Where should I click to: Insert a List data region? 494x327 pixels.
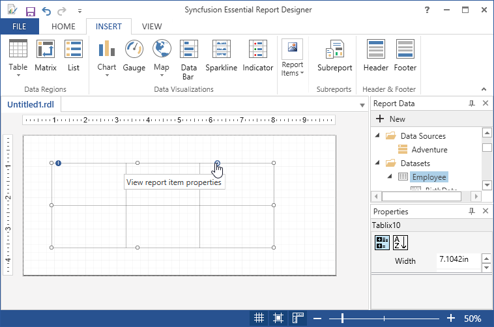74,56
